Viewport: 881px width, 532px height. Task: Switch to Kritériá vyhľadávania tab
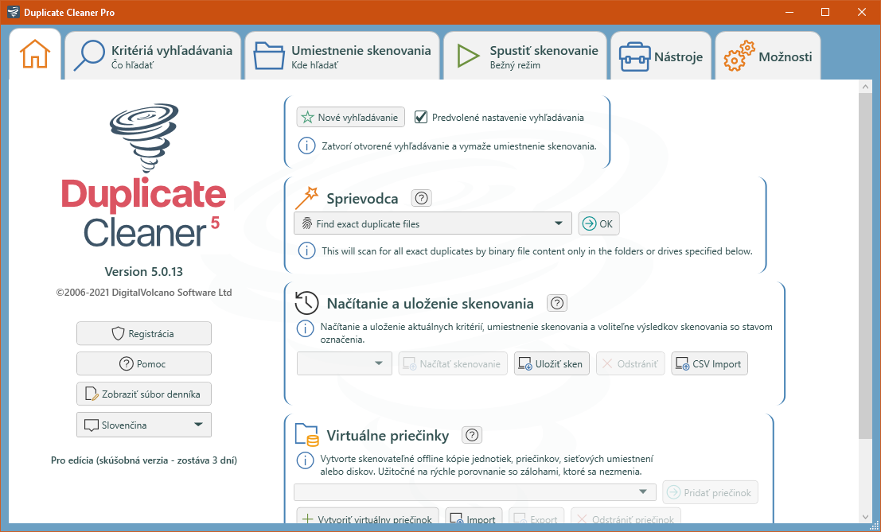153,56
